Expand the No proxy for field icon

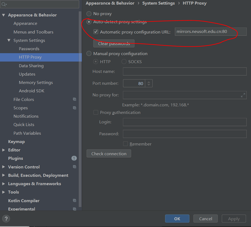click(243, 95)
